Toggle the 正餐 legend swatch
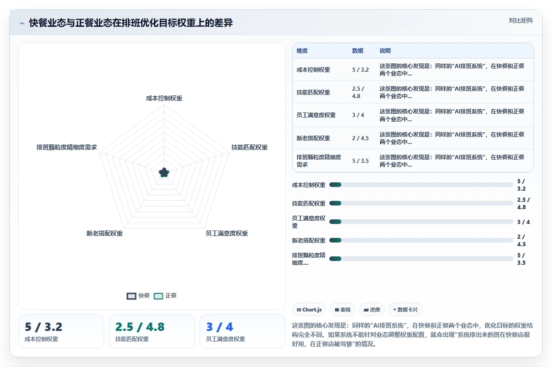552x367 pixels. click(x=158, y=296)
